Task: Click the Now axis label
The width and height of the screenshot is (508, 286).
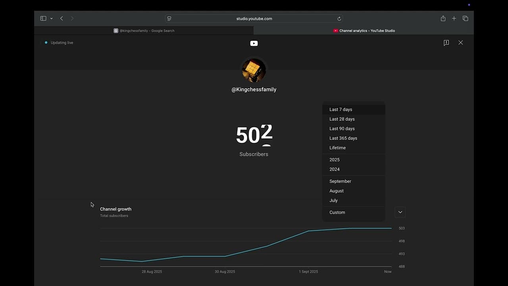Action: tap(388, 272)
